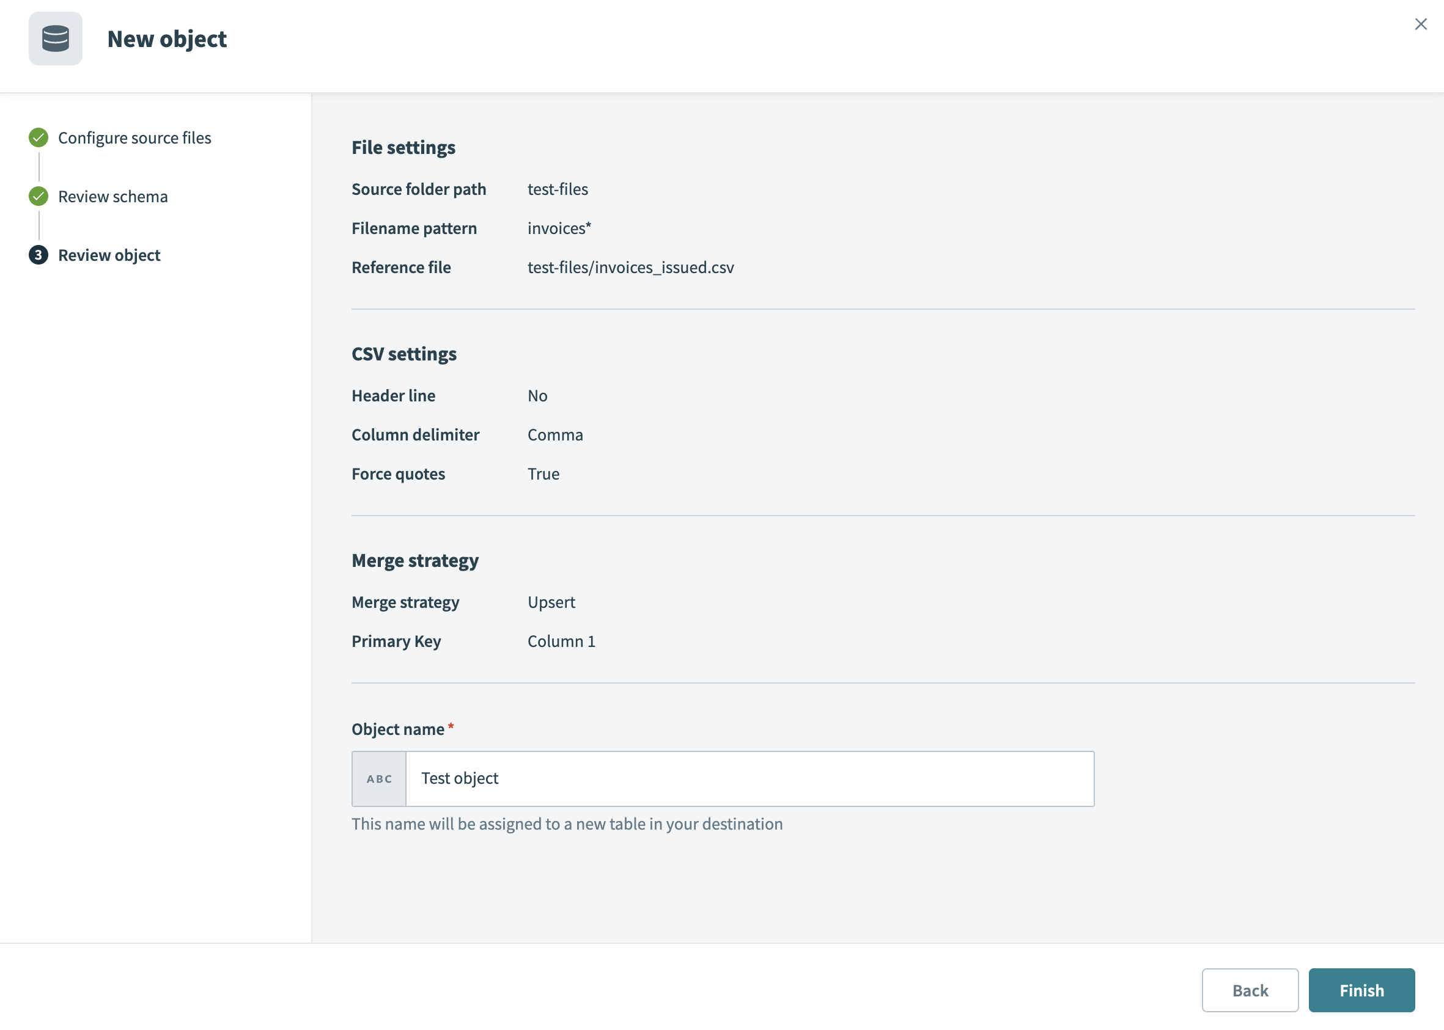The image size is (1444, 1030).
Task: Click the database icon beside New object
Action: tap(55, 38)
